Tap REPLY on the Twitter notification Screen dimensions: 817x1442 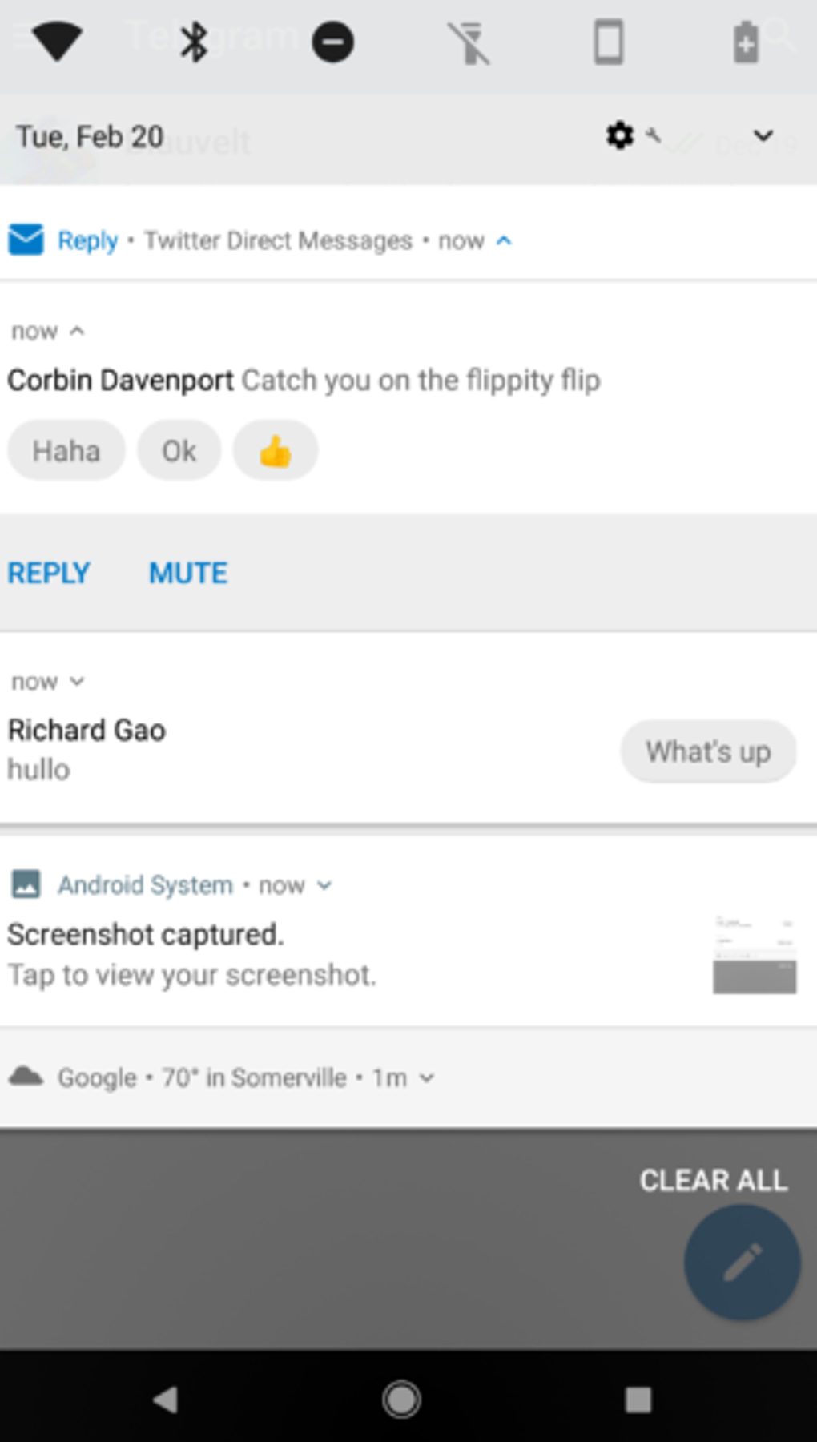49,573
